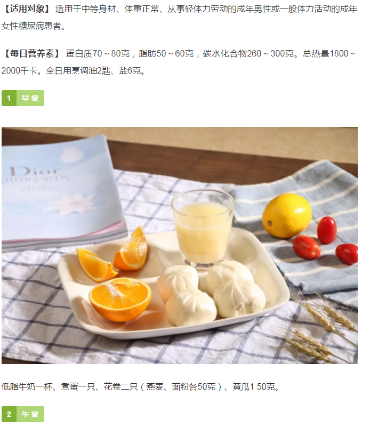The image size is (386, 436).
Task: Click the 【适用对象】 heading text
Action: click(27, 9)
